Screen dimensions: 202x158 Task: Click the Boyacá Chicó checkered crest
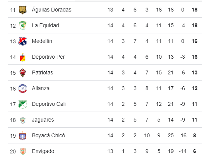coord(23,136)
